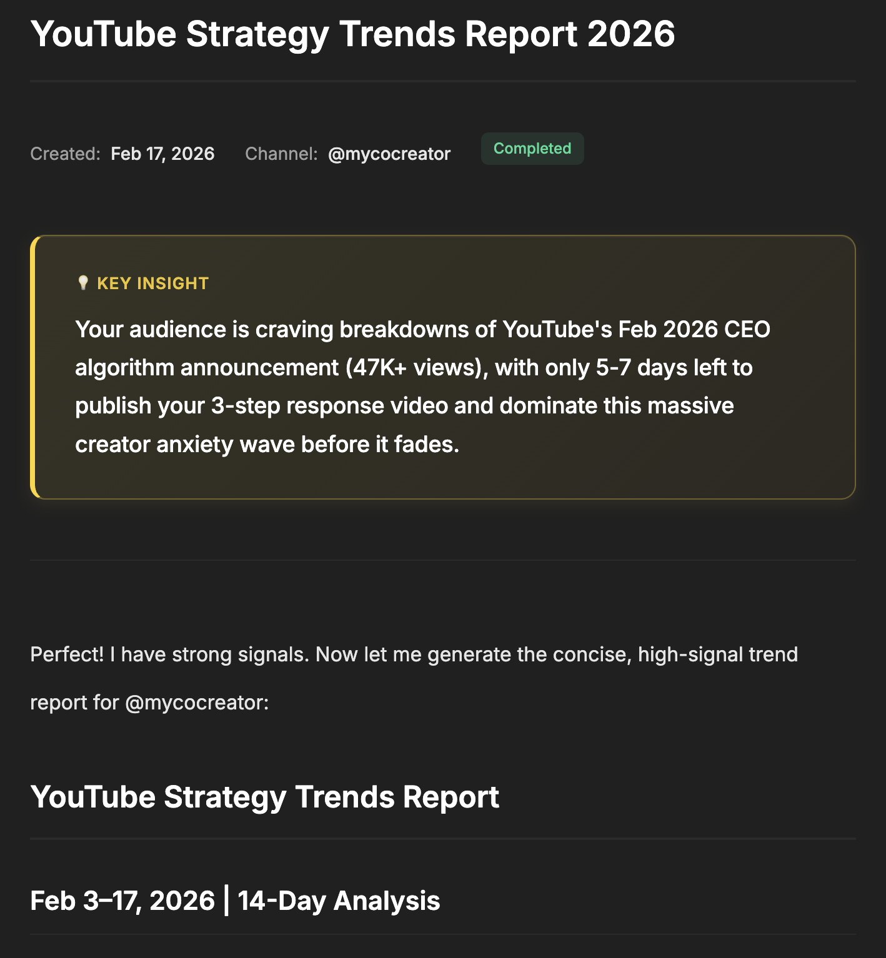Open the @mycocreator handle next to Channel
Screen dimensions: 886x958
[x=389, y=154]
